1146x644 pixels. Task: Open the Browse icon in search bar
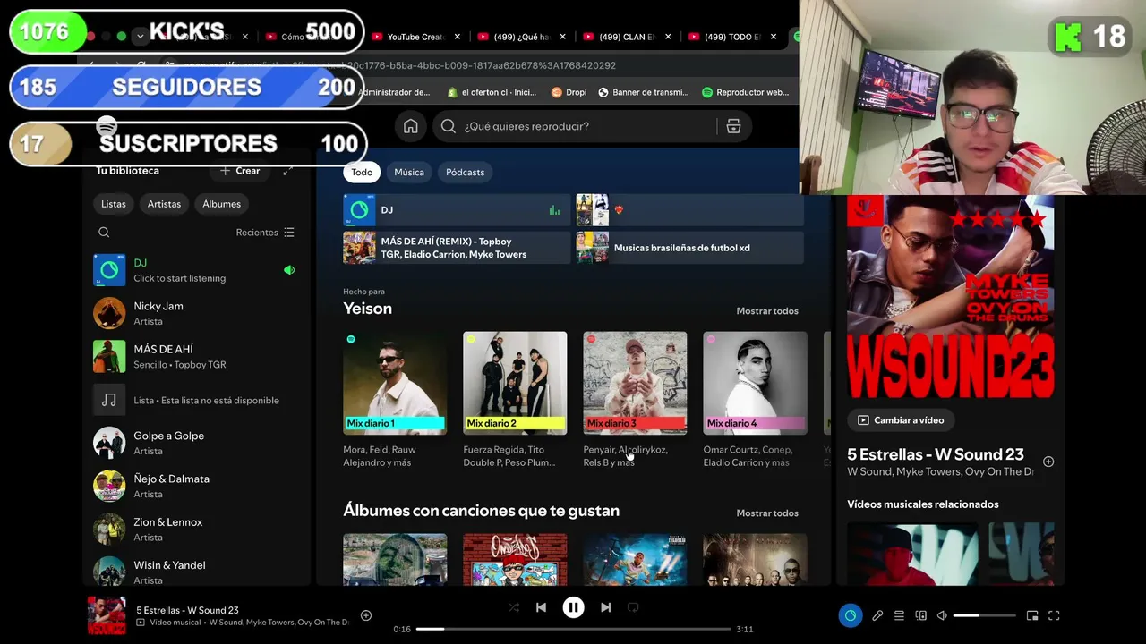click(x=733, y=126)
